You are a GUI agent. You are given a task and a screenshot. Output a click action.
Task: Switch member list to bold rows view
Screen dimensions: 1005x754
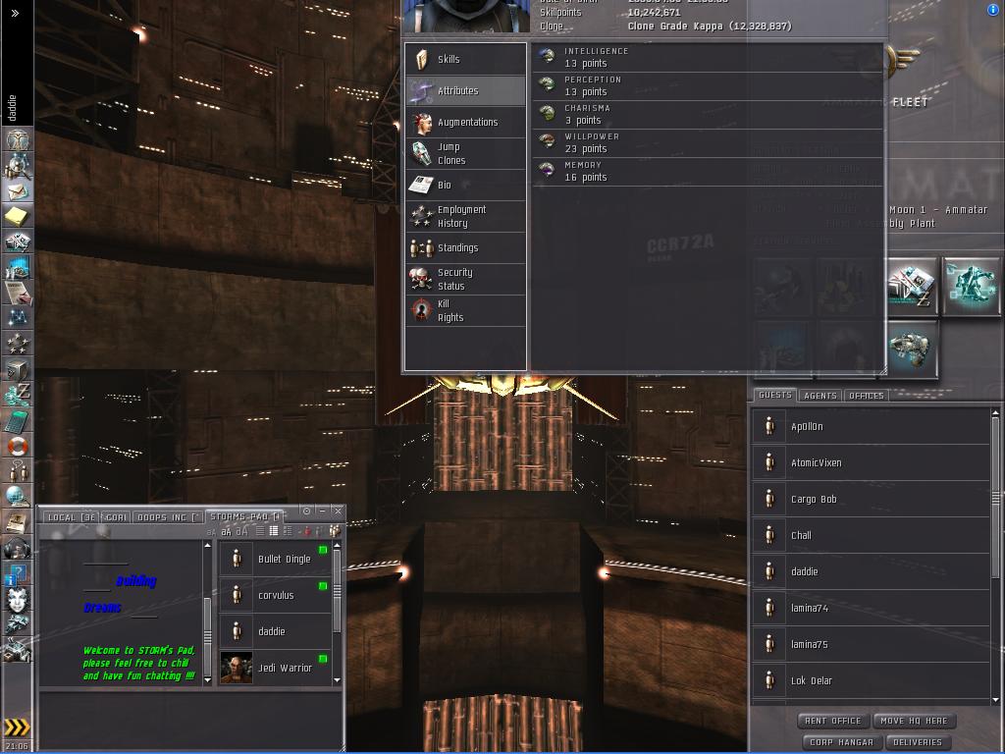click(x=274, y=531)
